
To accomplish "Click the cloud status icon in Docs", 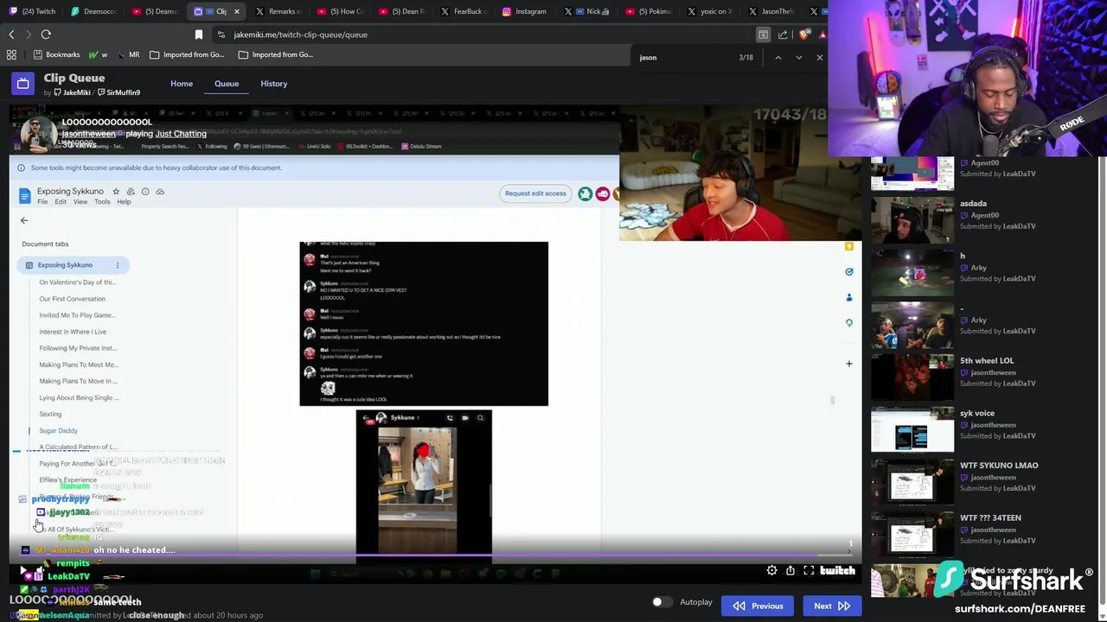I will pyautogui.click(x=160, y=192).
